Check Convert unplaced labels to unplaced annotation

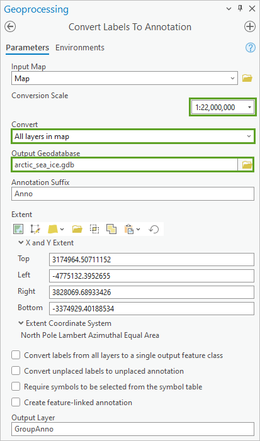click(x=16, y=371)
